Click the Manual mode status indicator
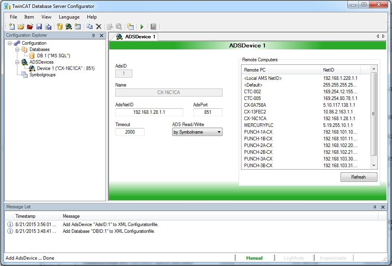The width and height of the screenshot is (392, 266). coord(254,258)
